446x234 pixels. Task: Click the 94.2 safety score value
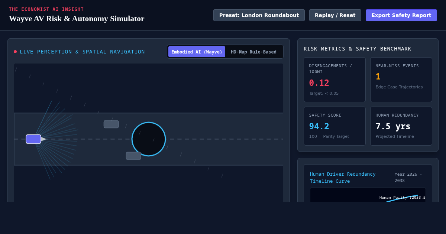click(319, 126)
